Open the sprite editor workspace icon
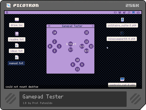The width and height of the screenshot is (146, 110). coord(120,13)
